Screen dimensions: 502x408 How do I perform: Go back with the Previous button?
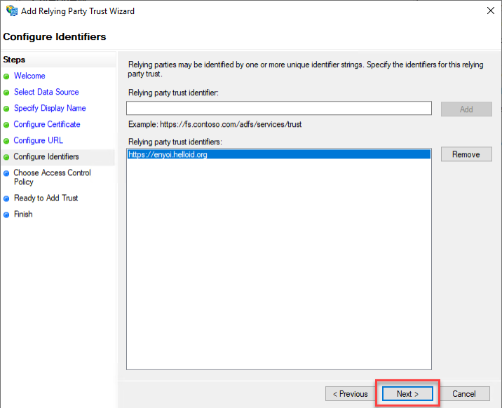tap(351, 393)
